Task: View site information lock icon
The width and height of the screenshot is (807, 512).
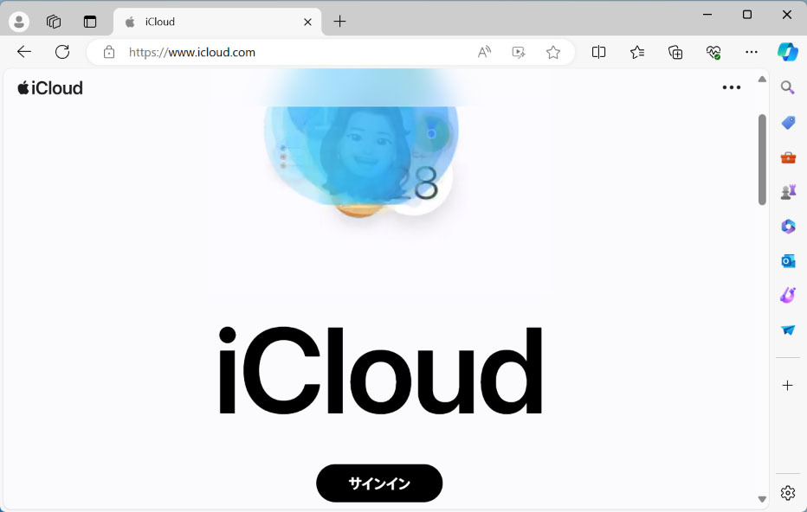Action: (x=108, y=52)
